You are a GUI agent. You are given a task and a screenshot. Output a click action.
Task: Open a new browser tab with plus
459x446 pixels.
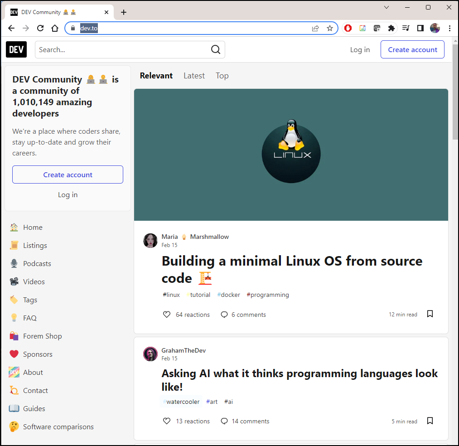[x=124, y=12]
